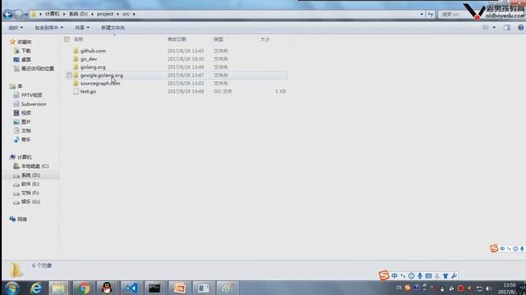This screenshot has height=295, width=526.
Task: Tick the select-all checkbox in column header
Action: 67,39
